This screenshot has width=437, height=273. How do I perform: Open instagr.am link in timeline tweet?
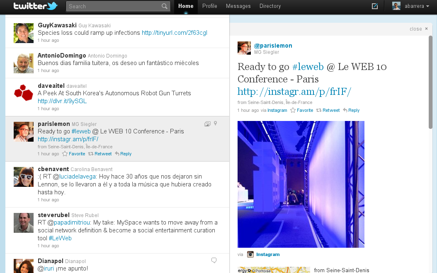tap(68, 139)
